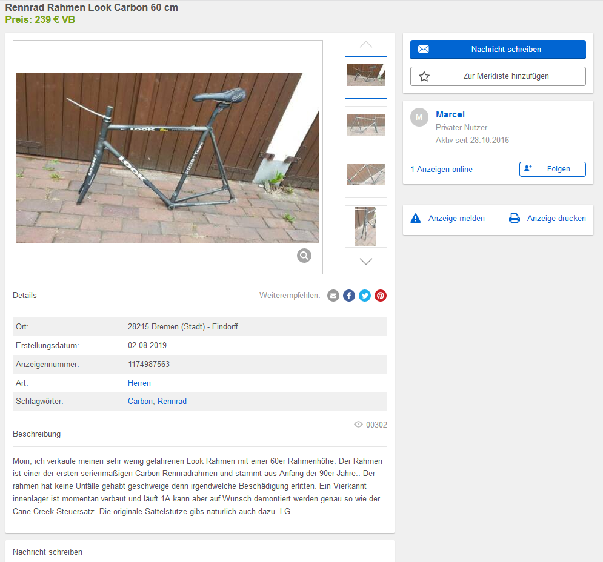Click the printer icon for Anzeige drucken
603x562 pixels.
515,218
